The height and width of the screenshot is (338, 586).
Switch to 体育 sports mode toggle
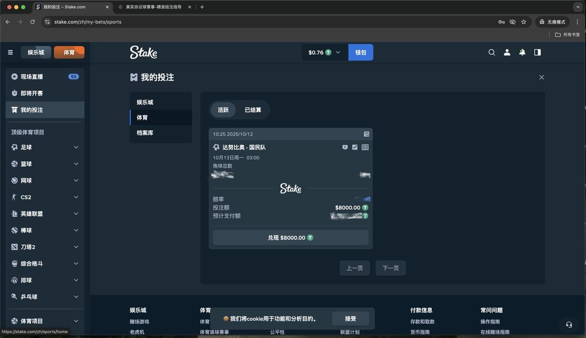pos(69,52)
